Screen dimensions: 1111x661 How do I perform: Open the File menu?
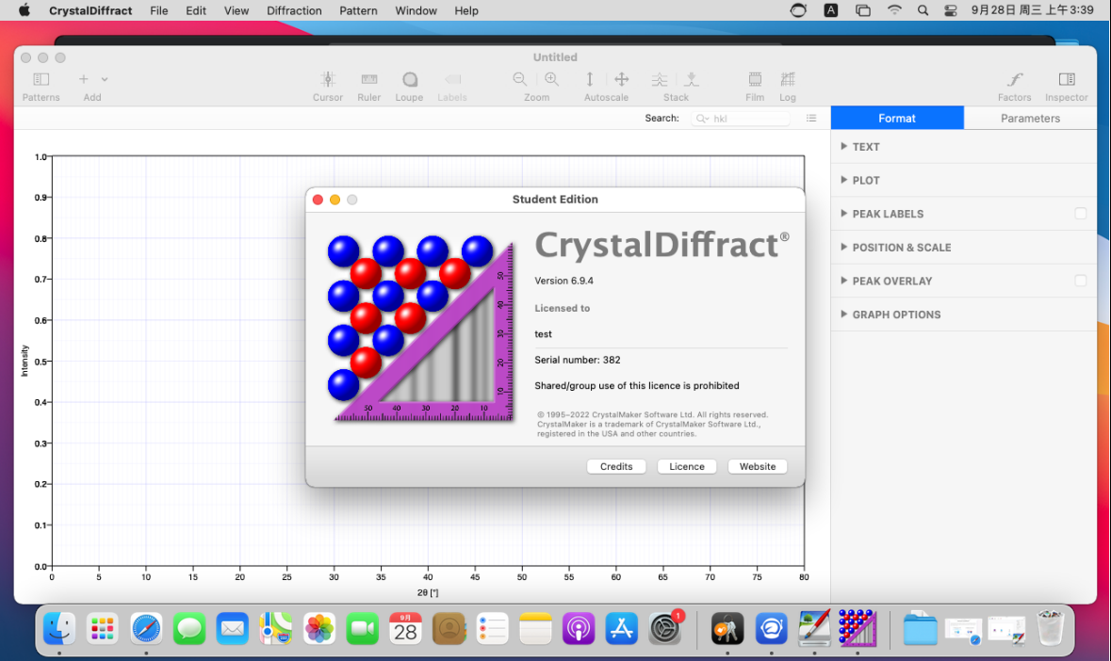(x=158, y=10)
